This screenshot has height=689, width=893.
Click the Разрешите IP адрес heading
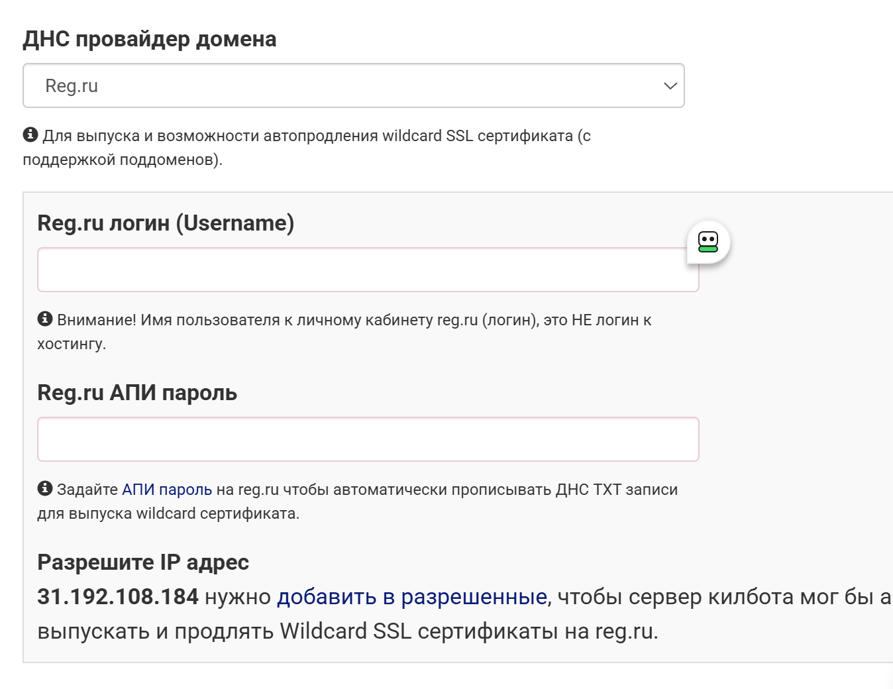click(143, 562)
